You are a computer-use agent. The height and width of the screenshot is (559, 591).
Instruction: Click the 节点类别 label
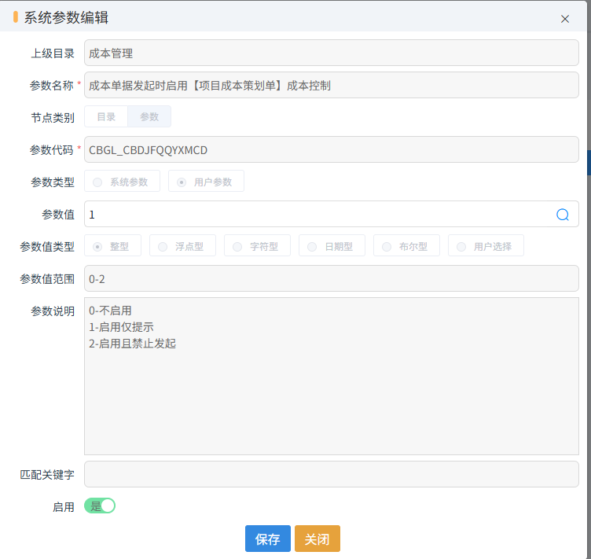coord(53,118)
